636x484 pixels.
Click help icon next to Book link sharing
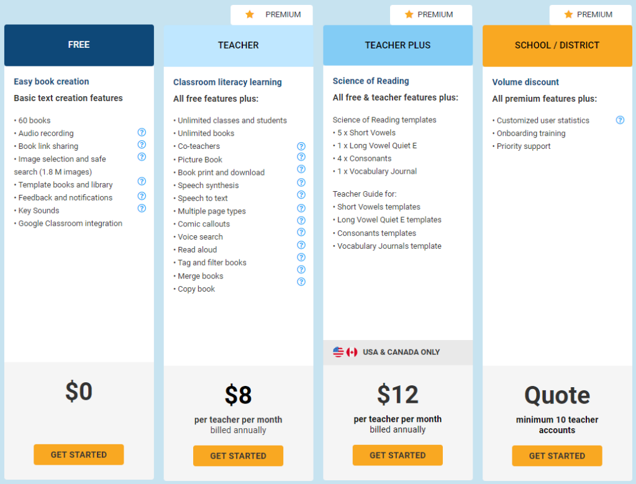click(142, 145)
